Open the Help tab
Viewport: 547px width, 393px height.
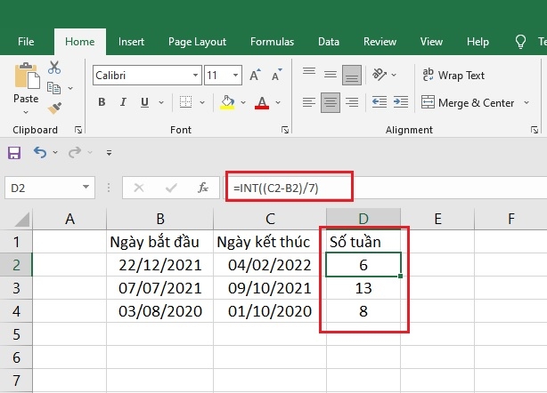(x=478, y=42)
